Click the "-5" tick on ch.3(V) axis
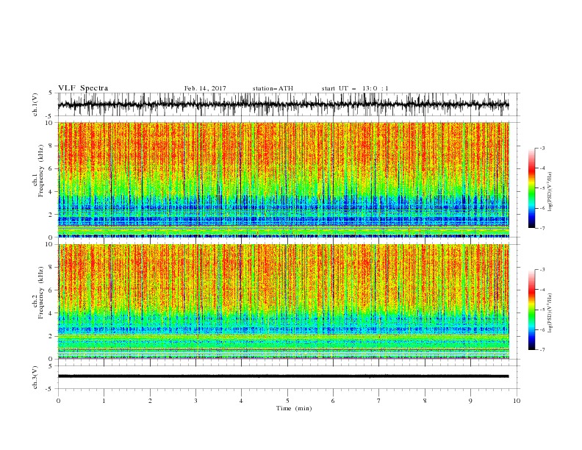 (x=50, y=389)
